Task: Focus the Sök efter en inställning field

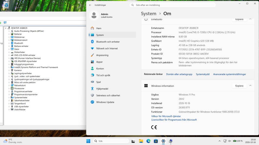Action: [173, 5]
